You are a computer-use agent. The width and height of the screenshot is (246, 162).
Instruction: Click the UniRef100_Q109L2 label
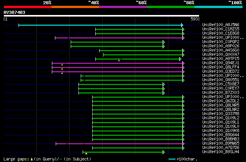221,118
